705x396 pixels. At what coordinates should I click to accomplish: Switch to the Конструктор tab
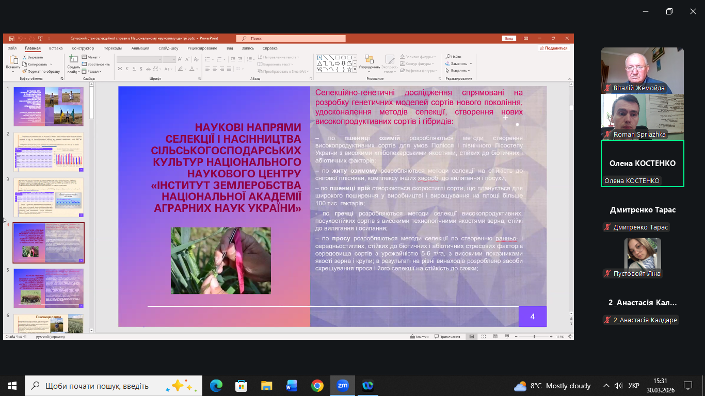point(83,48)
